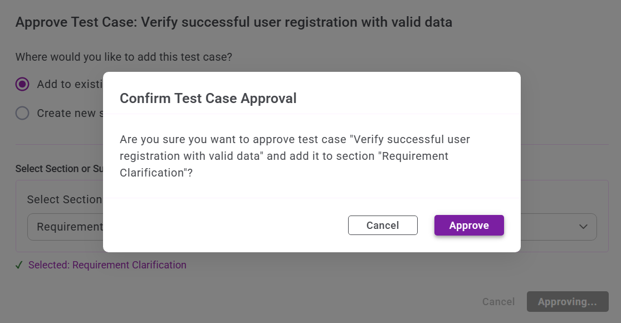This screenshot has width=621, height=323.
Task: Click the greyed-out Cancel behind the dialog
Action: point(498,302)
